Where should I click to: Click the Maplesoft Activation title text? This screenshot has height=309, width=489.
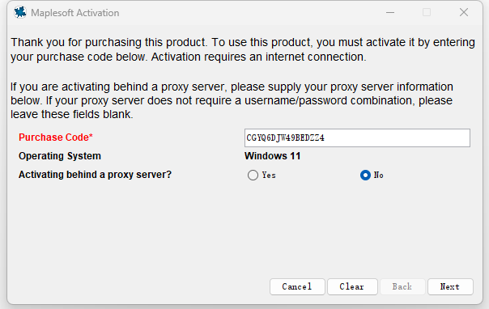[x=74, y=13]
